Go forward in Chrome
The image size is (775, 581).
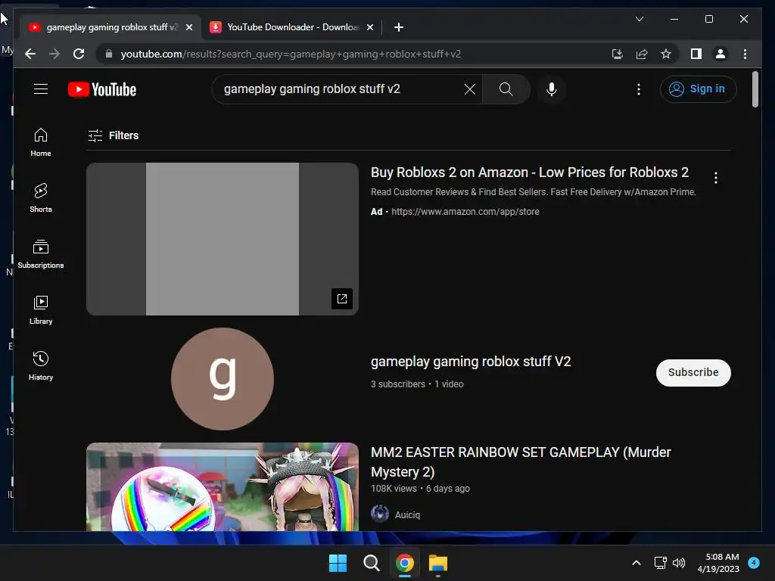pyautogui.click(x=54, y=54)
